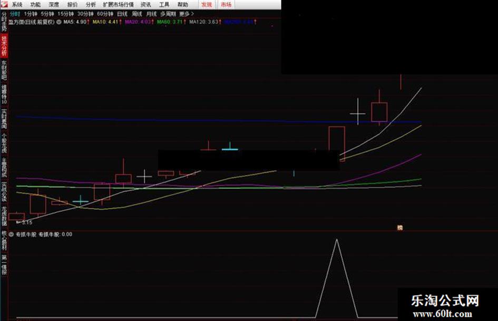Click the MA10: 4.41 indicator value
Image resolution: width=498 pixels, height=321 pixels.
point(105,22)
